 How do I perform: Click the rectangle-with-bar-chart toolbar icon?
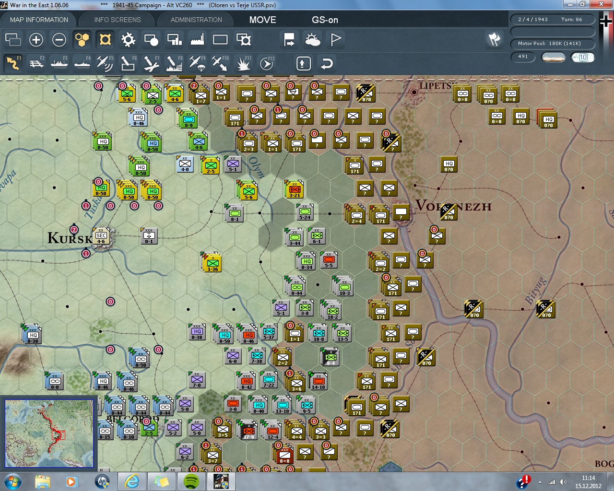174,39
